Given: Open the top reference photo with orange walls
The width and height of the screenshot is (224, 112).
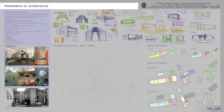Looking at the screenshot, I should tap(27, 56).
